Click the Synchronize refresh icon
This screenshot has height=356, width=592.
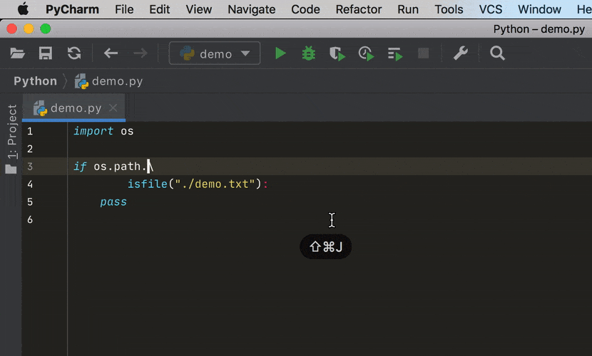coord(74,53)
